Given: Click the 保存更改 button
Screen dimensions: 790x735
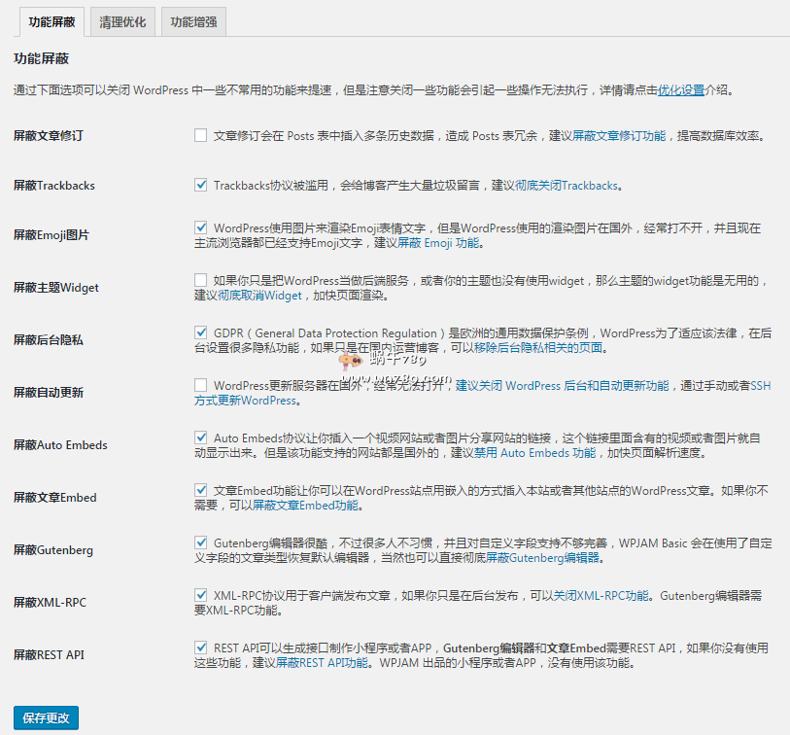Looking at the screenshot, I should point(46,718).
